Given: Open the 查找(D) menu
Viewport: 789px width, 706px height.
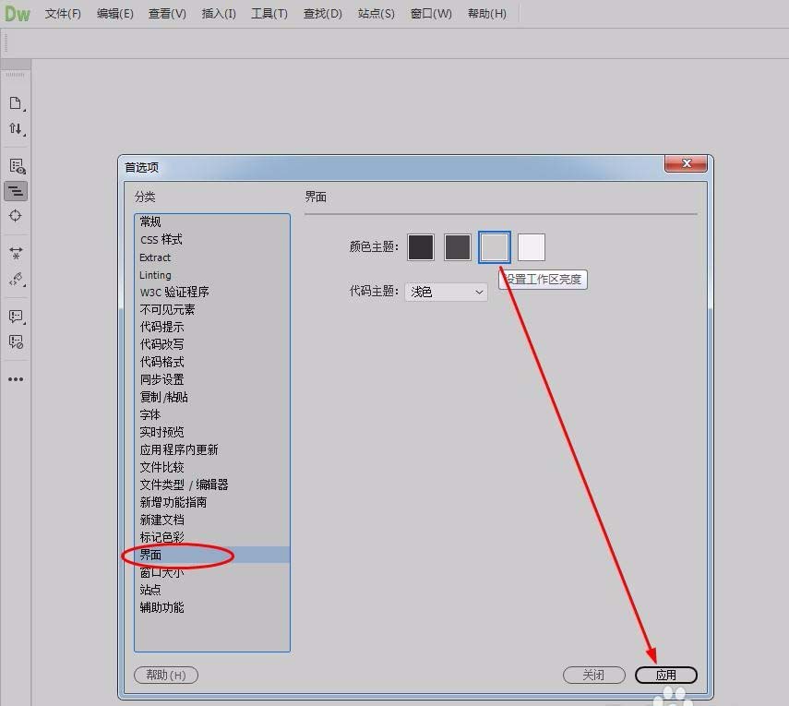Looking at the screenshot, I should 323,14.
